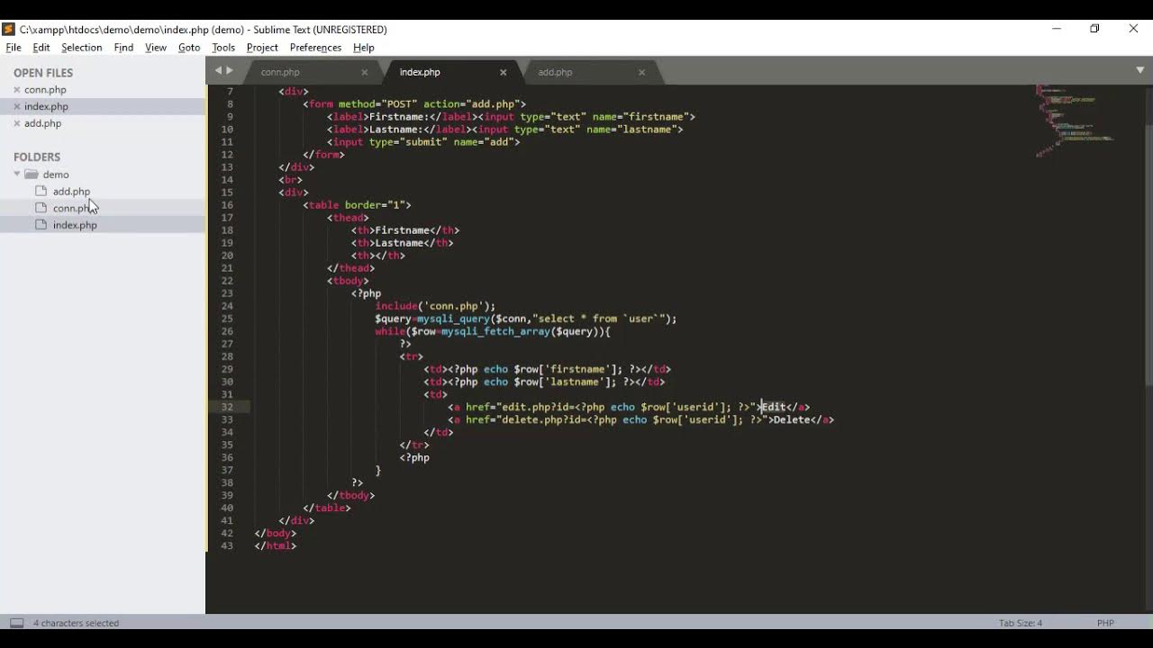1153x648 pixels.
Task: Change PHP syntax in status bar
Action: pyautogui.click(x=1106, y=623)
